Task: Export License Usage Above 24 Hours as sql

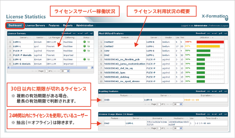Action: 226,114
